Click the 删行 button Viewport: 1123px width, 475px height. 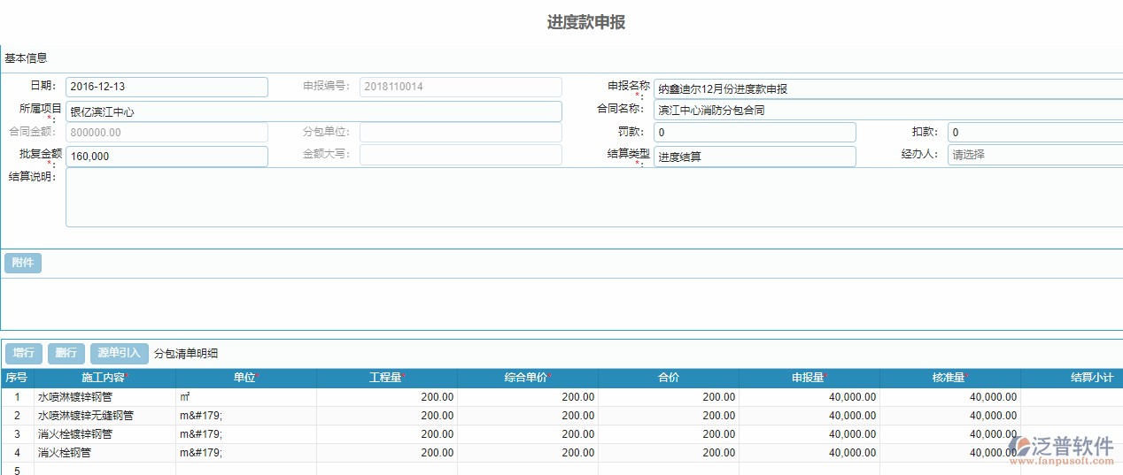coord(66,354)
